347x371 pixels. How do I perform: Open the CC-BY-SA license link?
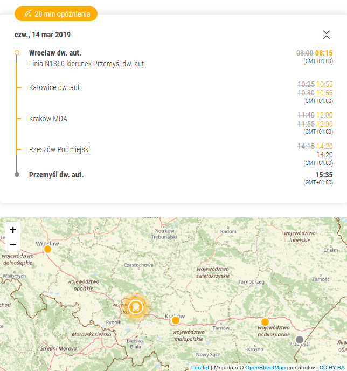(x=332, y=367)
